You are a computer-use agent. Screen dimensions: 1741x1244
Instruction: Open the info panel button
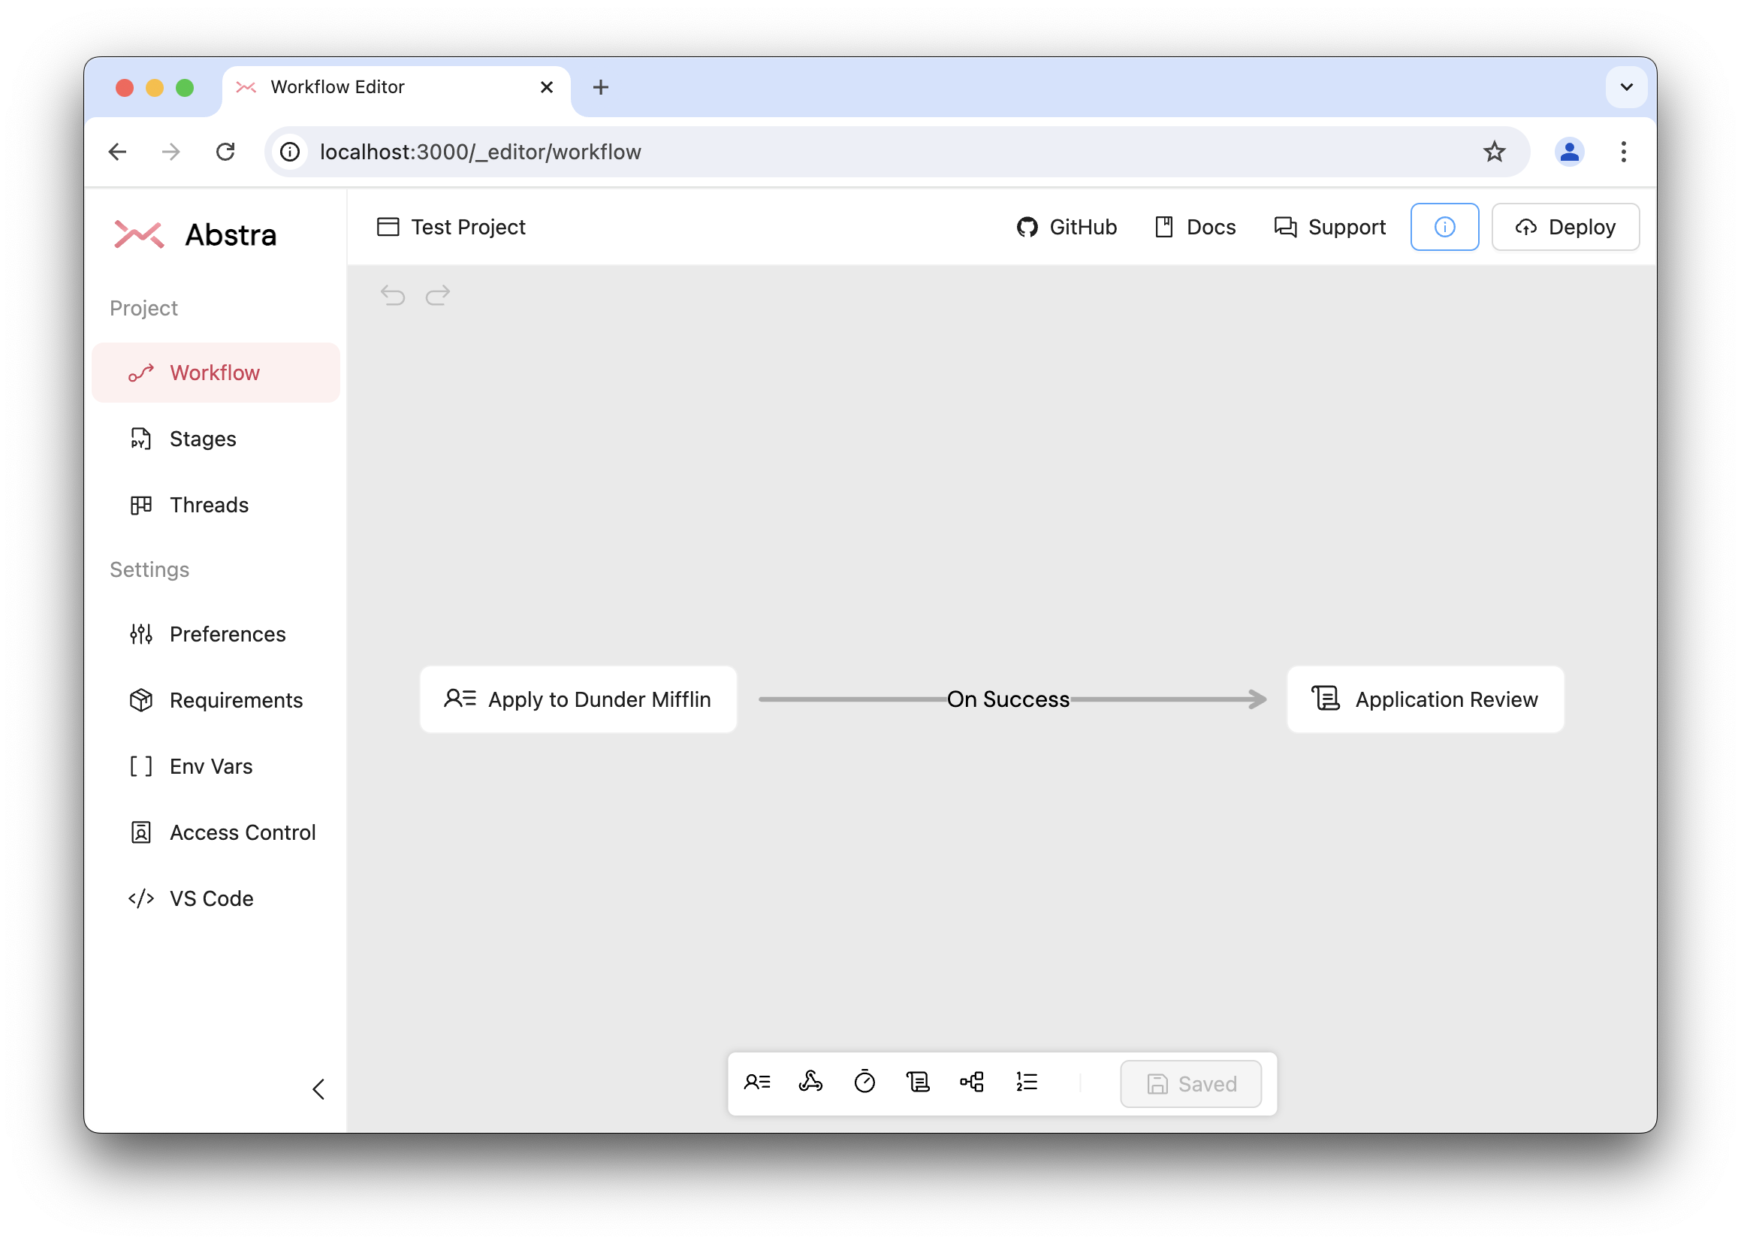point(1444,227)
